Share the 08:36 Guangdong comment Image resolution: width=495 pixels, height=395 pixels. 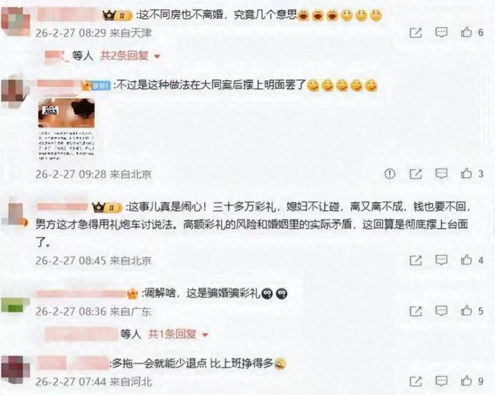point(416,311)
